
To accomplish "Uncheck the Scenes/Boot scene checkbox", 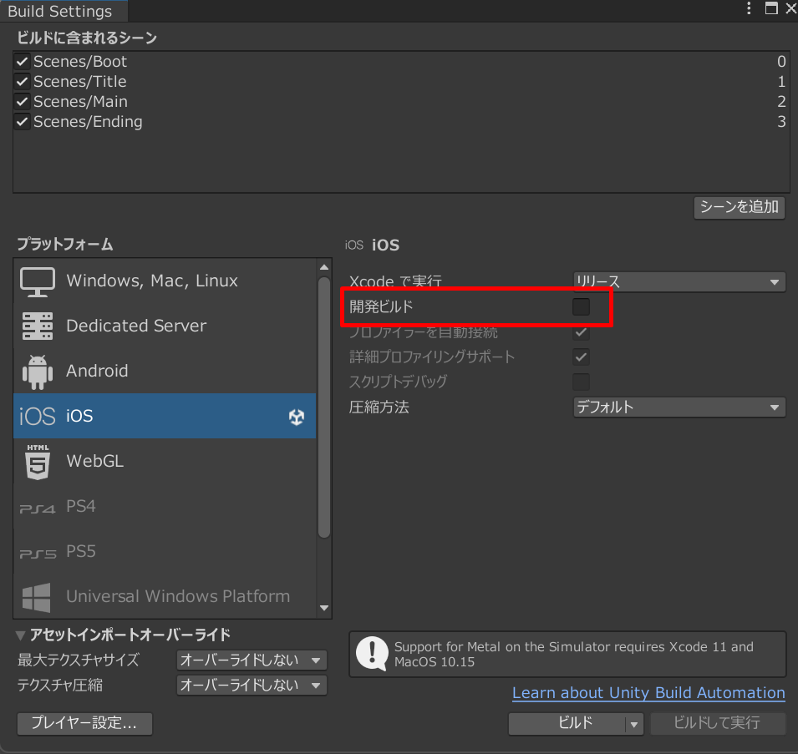I will point(23,62).
